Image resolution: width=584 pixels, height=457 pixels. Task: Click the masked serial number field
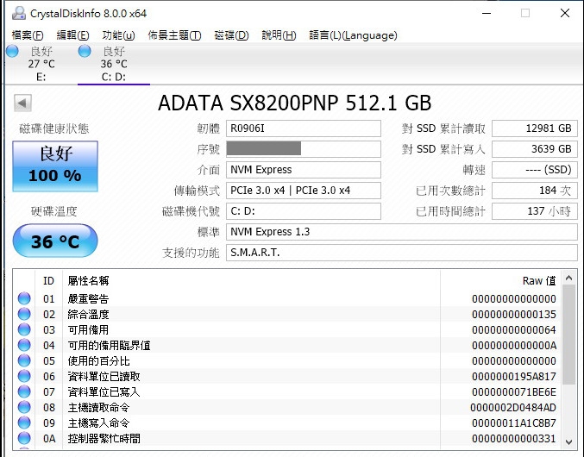click(303, 149)
